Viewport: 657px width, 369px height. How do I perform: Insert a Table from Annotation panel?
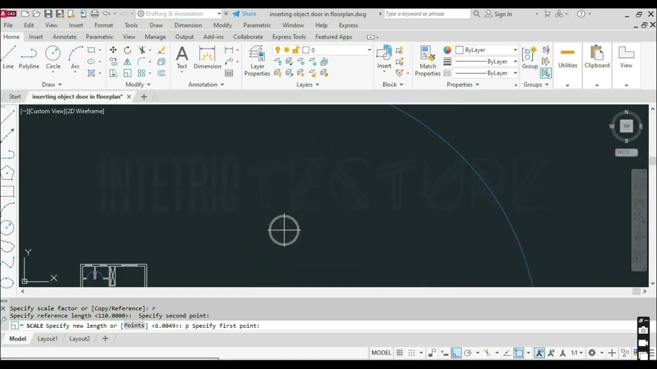pos(229,73)
